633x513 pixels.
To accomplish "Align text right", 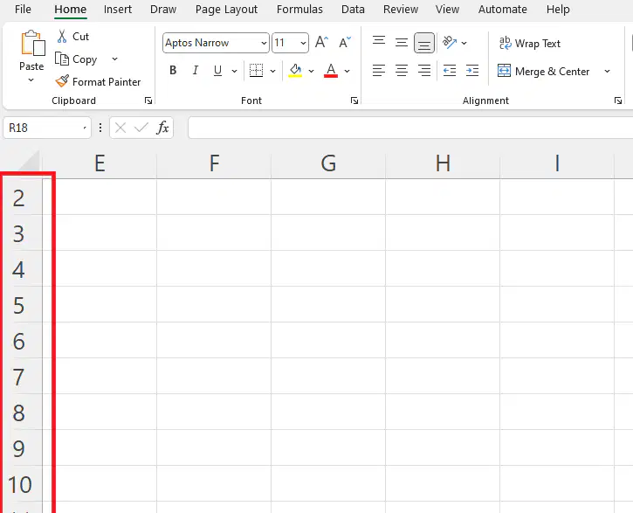I will tap(424, 71).
